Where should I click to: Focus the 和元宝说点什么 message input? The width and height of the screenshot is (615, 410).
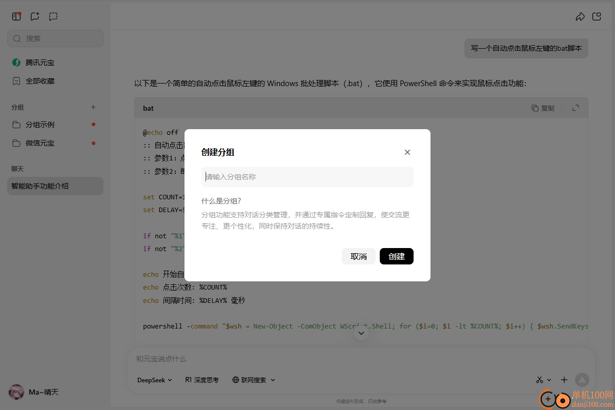coord(361,359)
